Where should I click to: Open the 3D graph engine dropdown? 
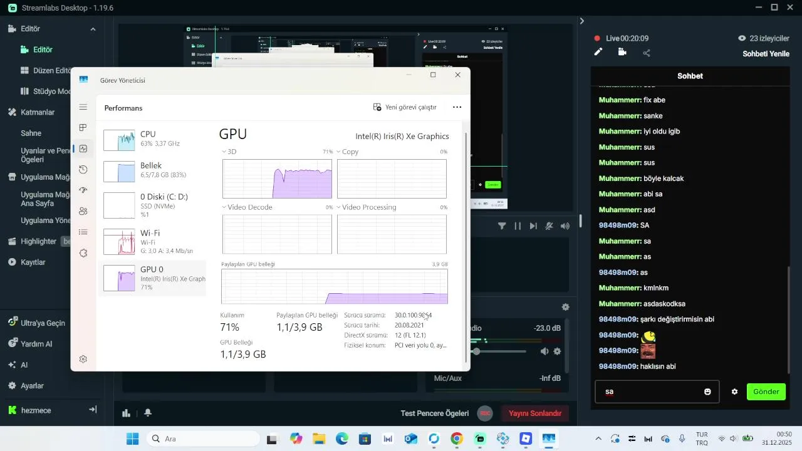point(229,152)
